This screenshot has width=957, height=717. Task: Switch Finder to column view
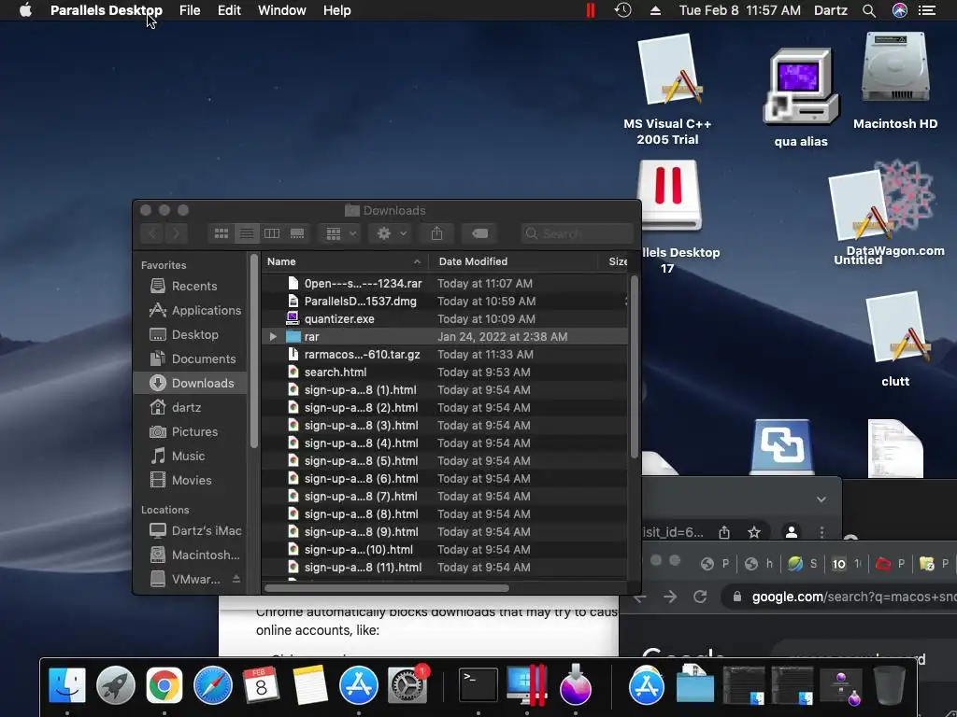tap(272, 233)
